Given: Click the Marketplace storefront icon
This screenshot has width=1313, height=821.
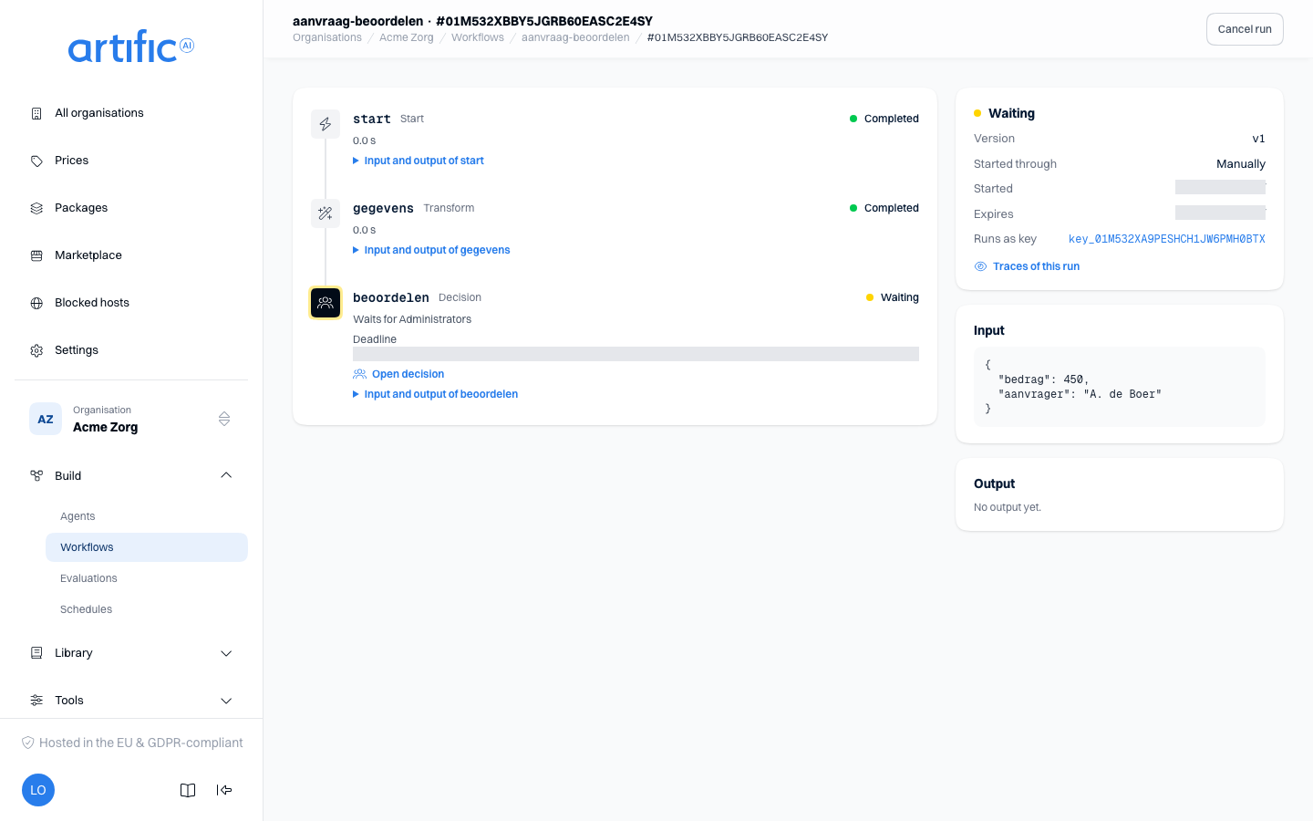Looking at the screenshot, I should point(36,255).
